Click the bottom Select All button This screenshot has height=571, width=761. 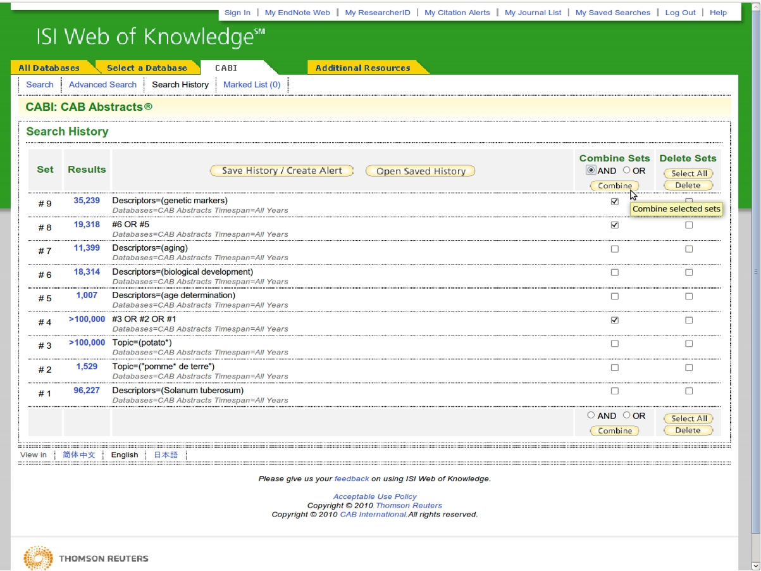click(x=689, y=418)
